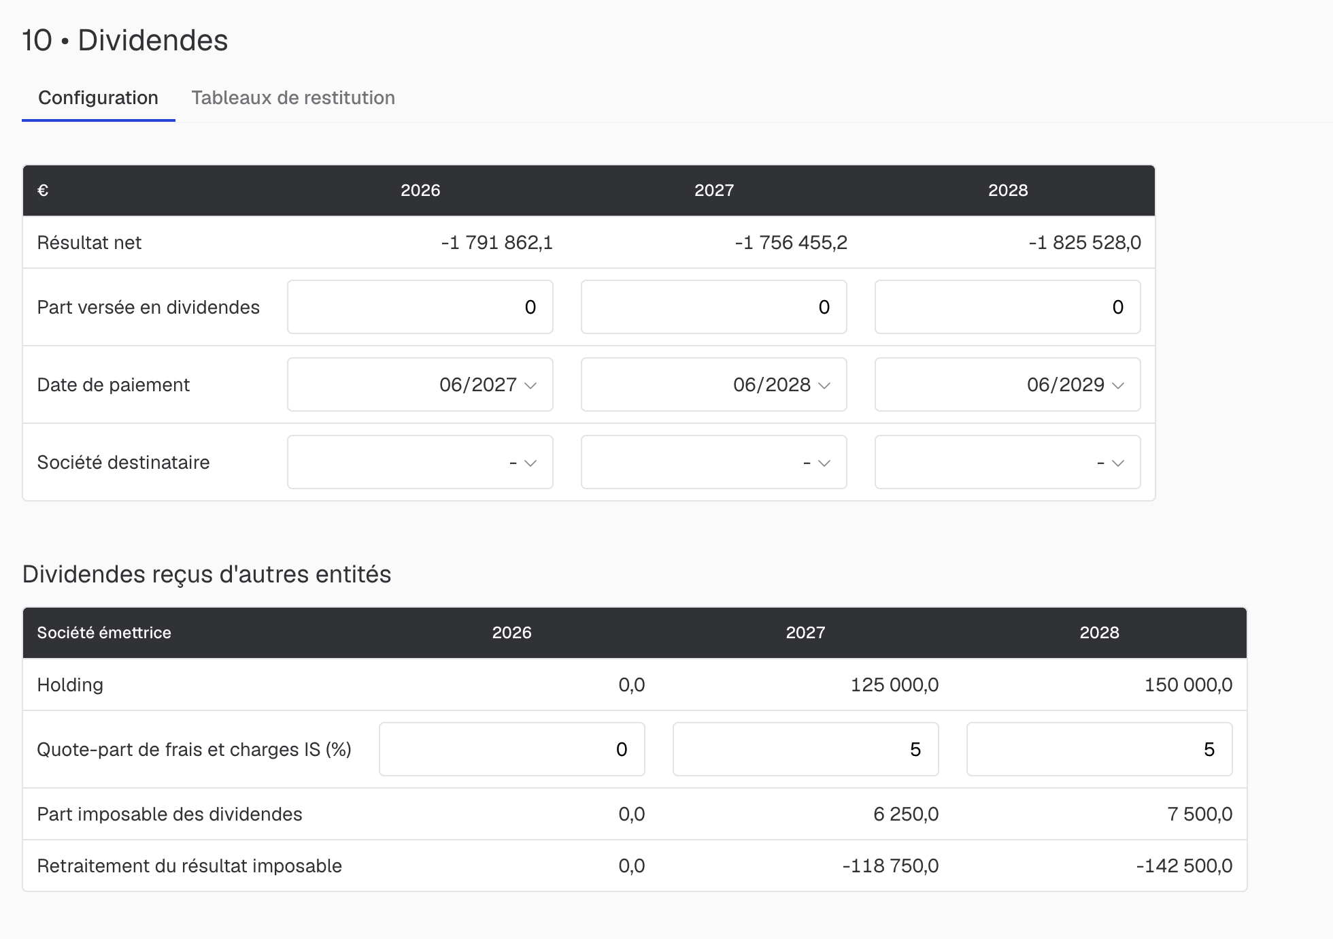This screenshot has width=1333, height=939.
Task: Select Holding dividend value 150 000,0
Action: [x=1188, y=685]
